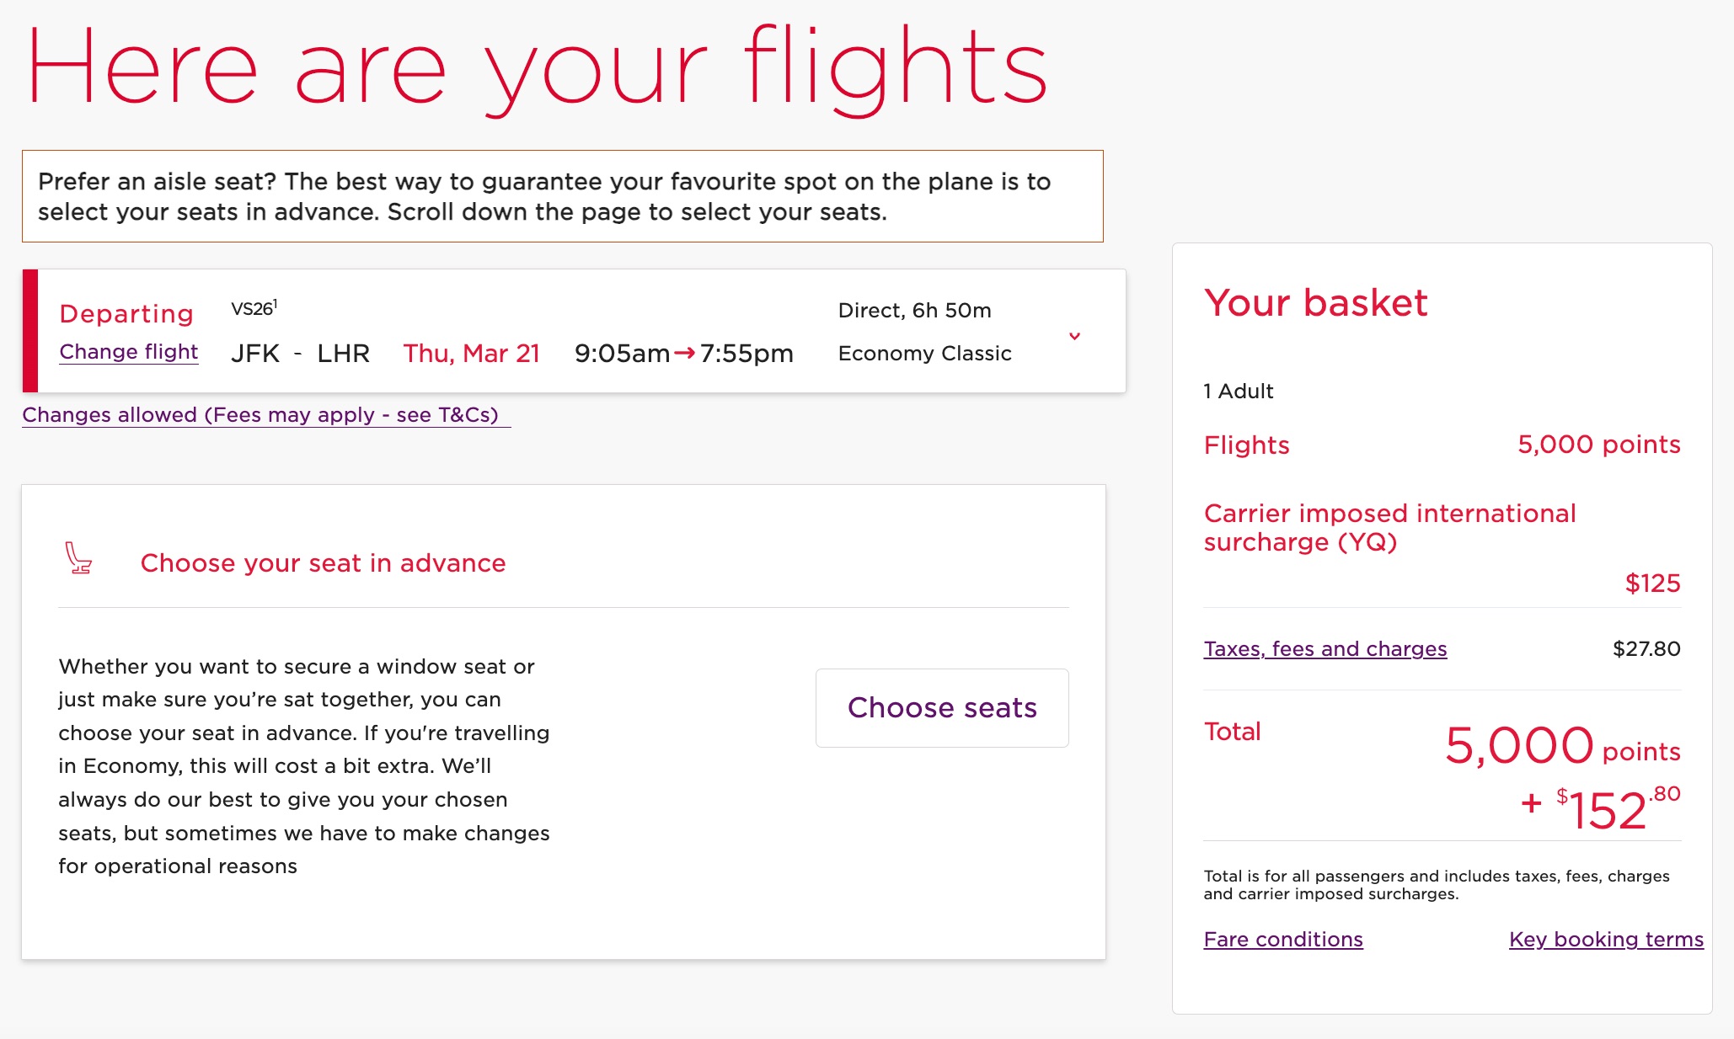1734x1039 pixels.
Task: Open the Taxes, fees and charges breakdown
Action: click(1325, 648)
